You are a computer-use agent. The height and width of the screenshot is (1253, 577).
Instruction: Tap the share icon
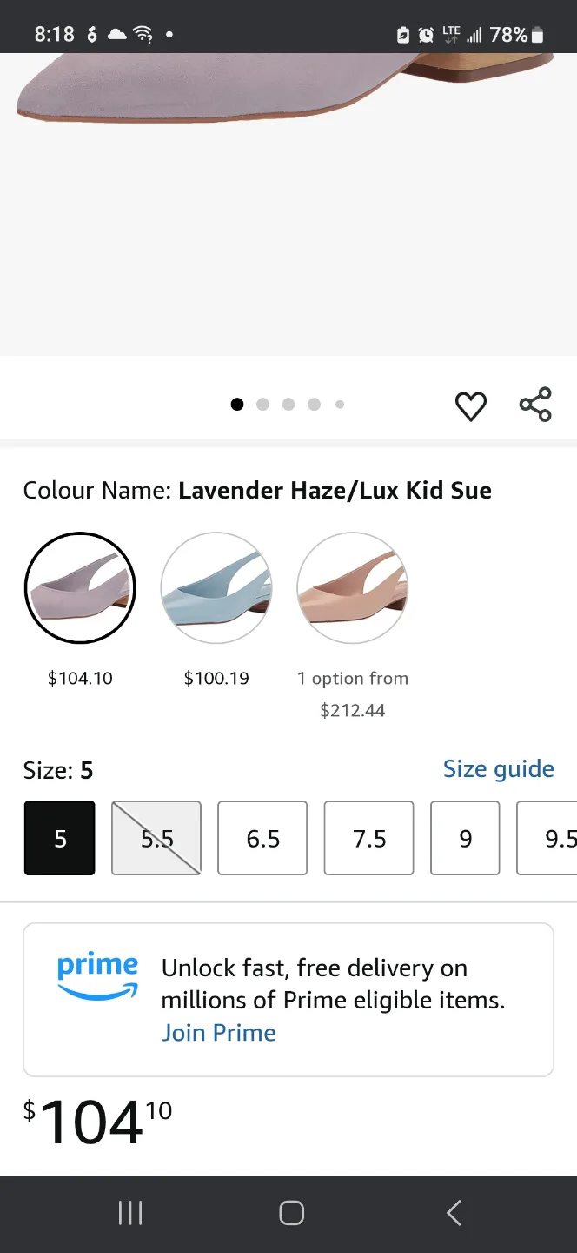[535, 405]
